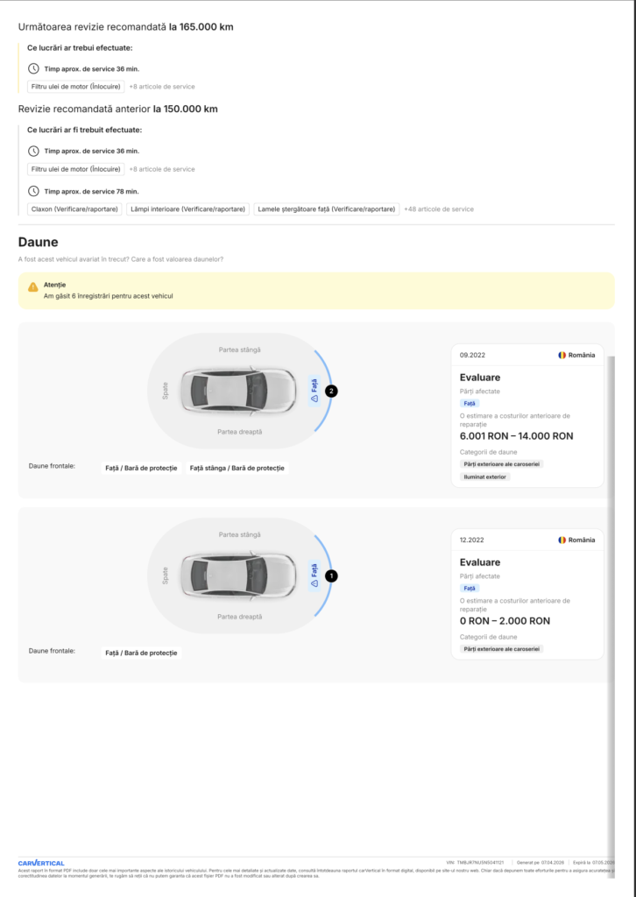Click the Romanian flag in the 12.2022 card
This screenshot has width=636, height=897.
pos(562,540)
